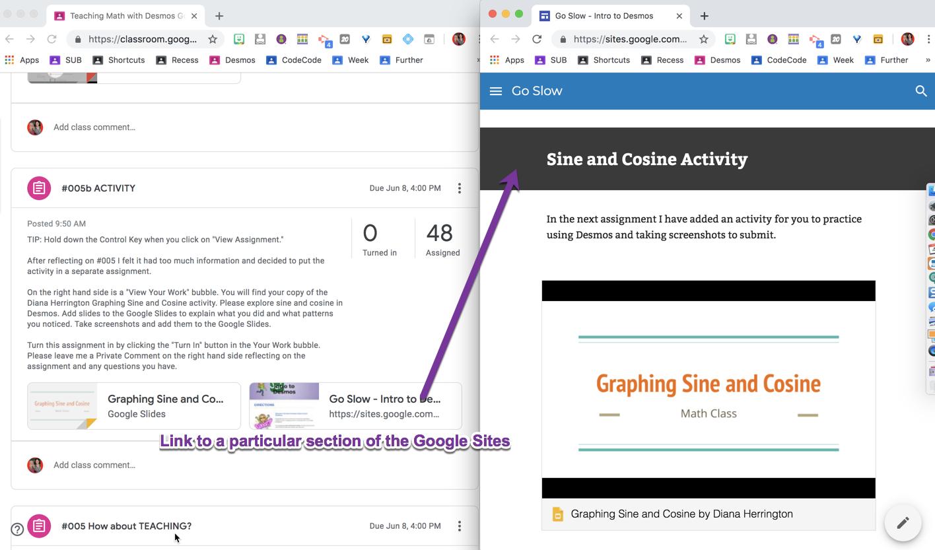The height and width of the screenshot is (550, 935).
Task: Click the 0 Turned in count
Action: click(380, 239)
